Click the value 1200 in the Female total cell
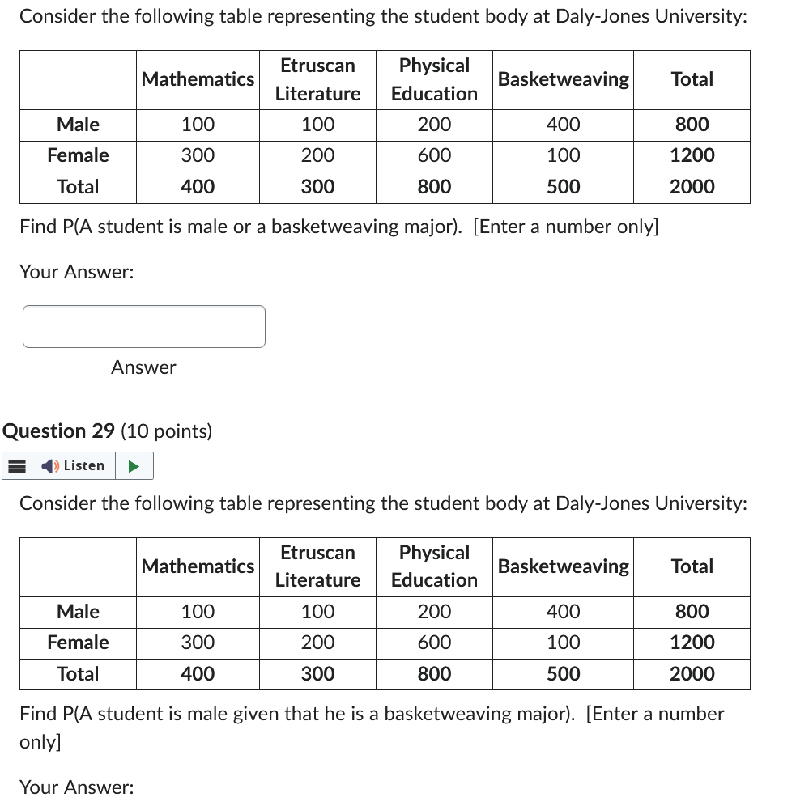This screenshot has width=796, height=806. (x=692, y=155)
